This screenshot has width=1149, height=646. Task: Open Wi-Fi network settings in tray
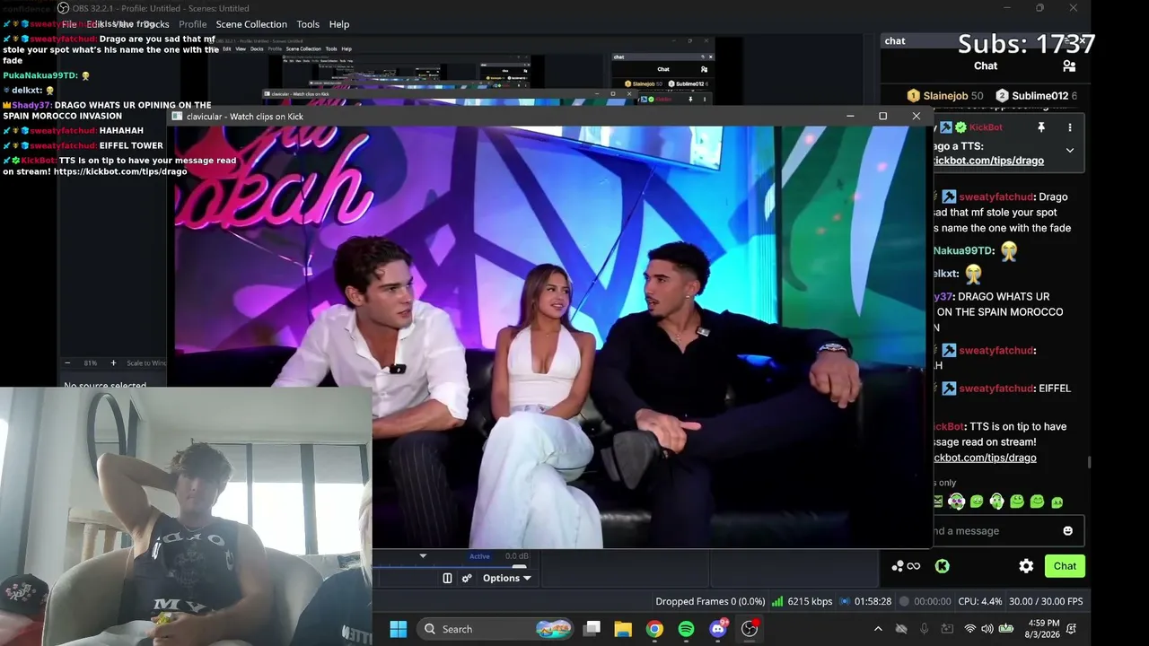[x=969, y=629]
